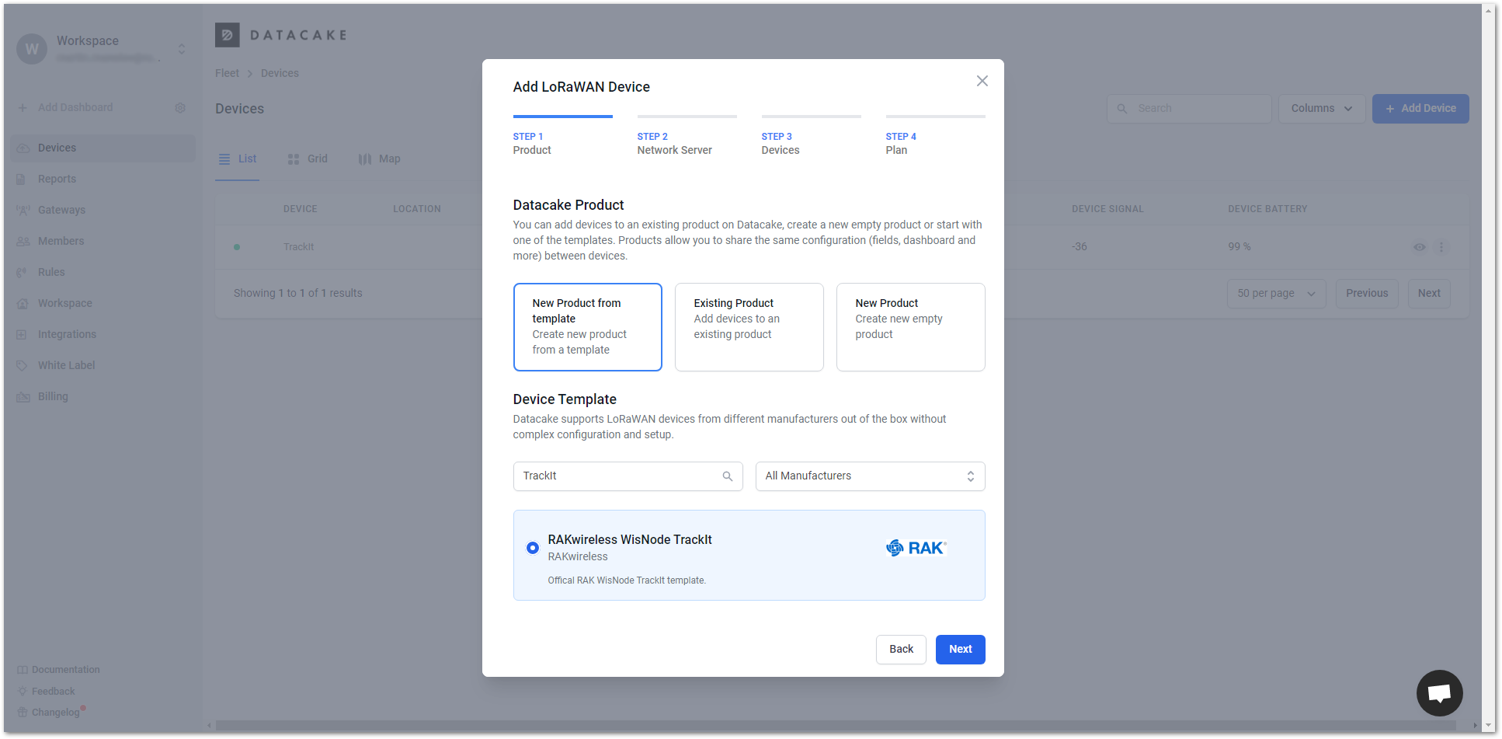This screenshot has width=1502, height=739.
Task: Switch to the Map view tab
Action: [x=379, y=159]
